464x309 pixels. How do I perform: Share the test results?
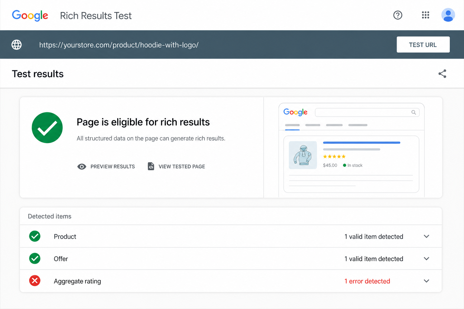point(442,74)
